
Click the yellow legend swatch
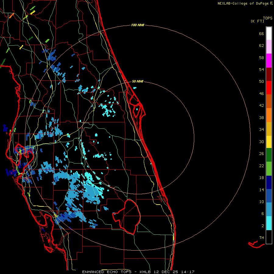click(269, 142)
